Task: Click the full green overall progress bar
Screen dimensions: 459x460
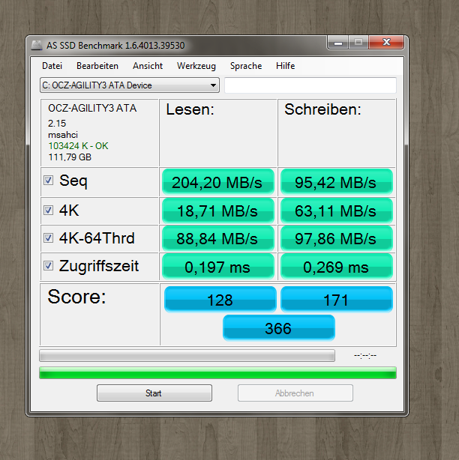Action: (218, 372)
